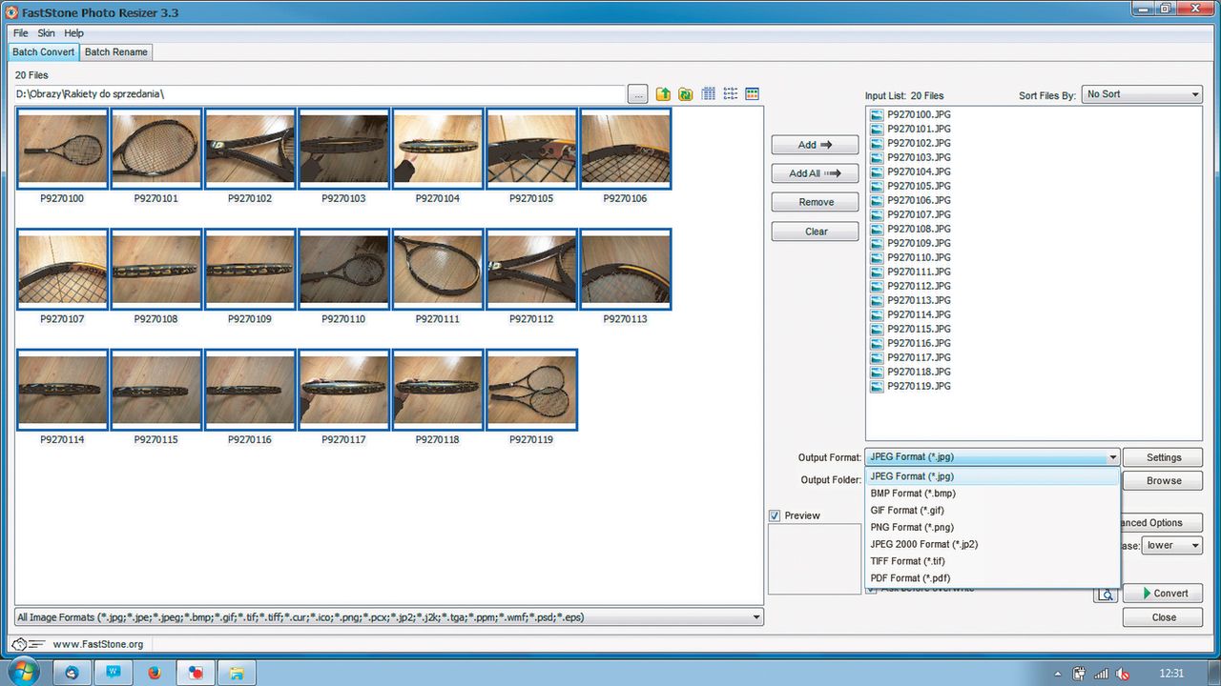Select P9270102.JPG in input list
The height and width of the screenshot is (686, 1221).
[x=919, y=143]
